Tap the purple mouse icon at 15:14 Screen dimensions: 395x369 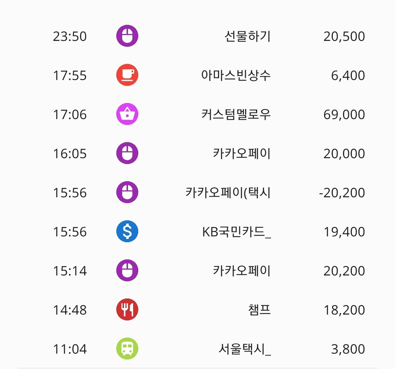pyautogui.click(x=127, y=270)
